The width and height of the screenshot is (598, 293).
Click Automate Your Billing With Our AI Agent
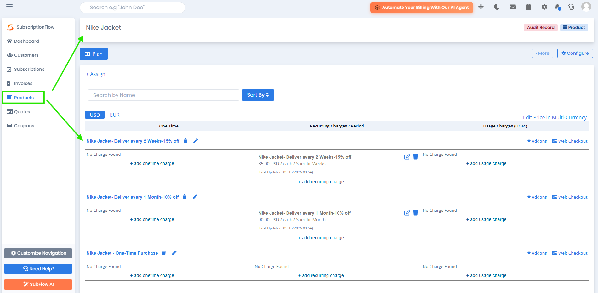click(x=422, y=8)
